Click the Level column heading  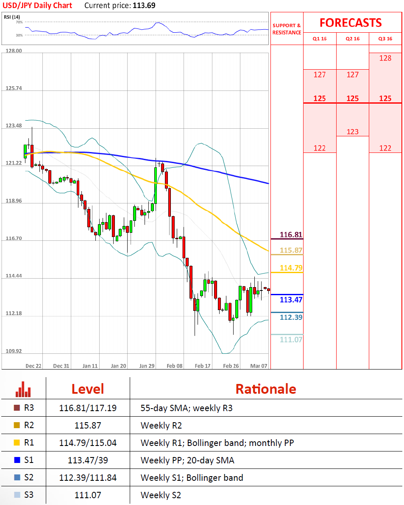[88, 389]
